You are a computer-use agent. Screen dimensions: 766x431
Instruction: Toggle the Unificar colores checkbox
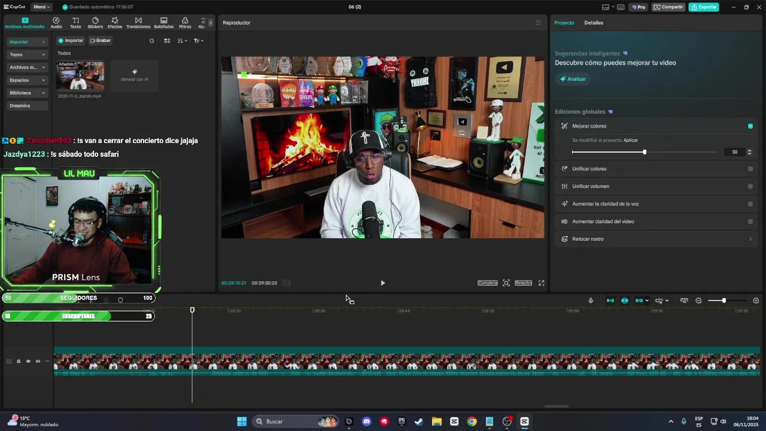click(750, 169)
